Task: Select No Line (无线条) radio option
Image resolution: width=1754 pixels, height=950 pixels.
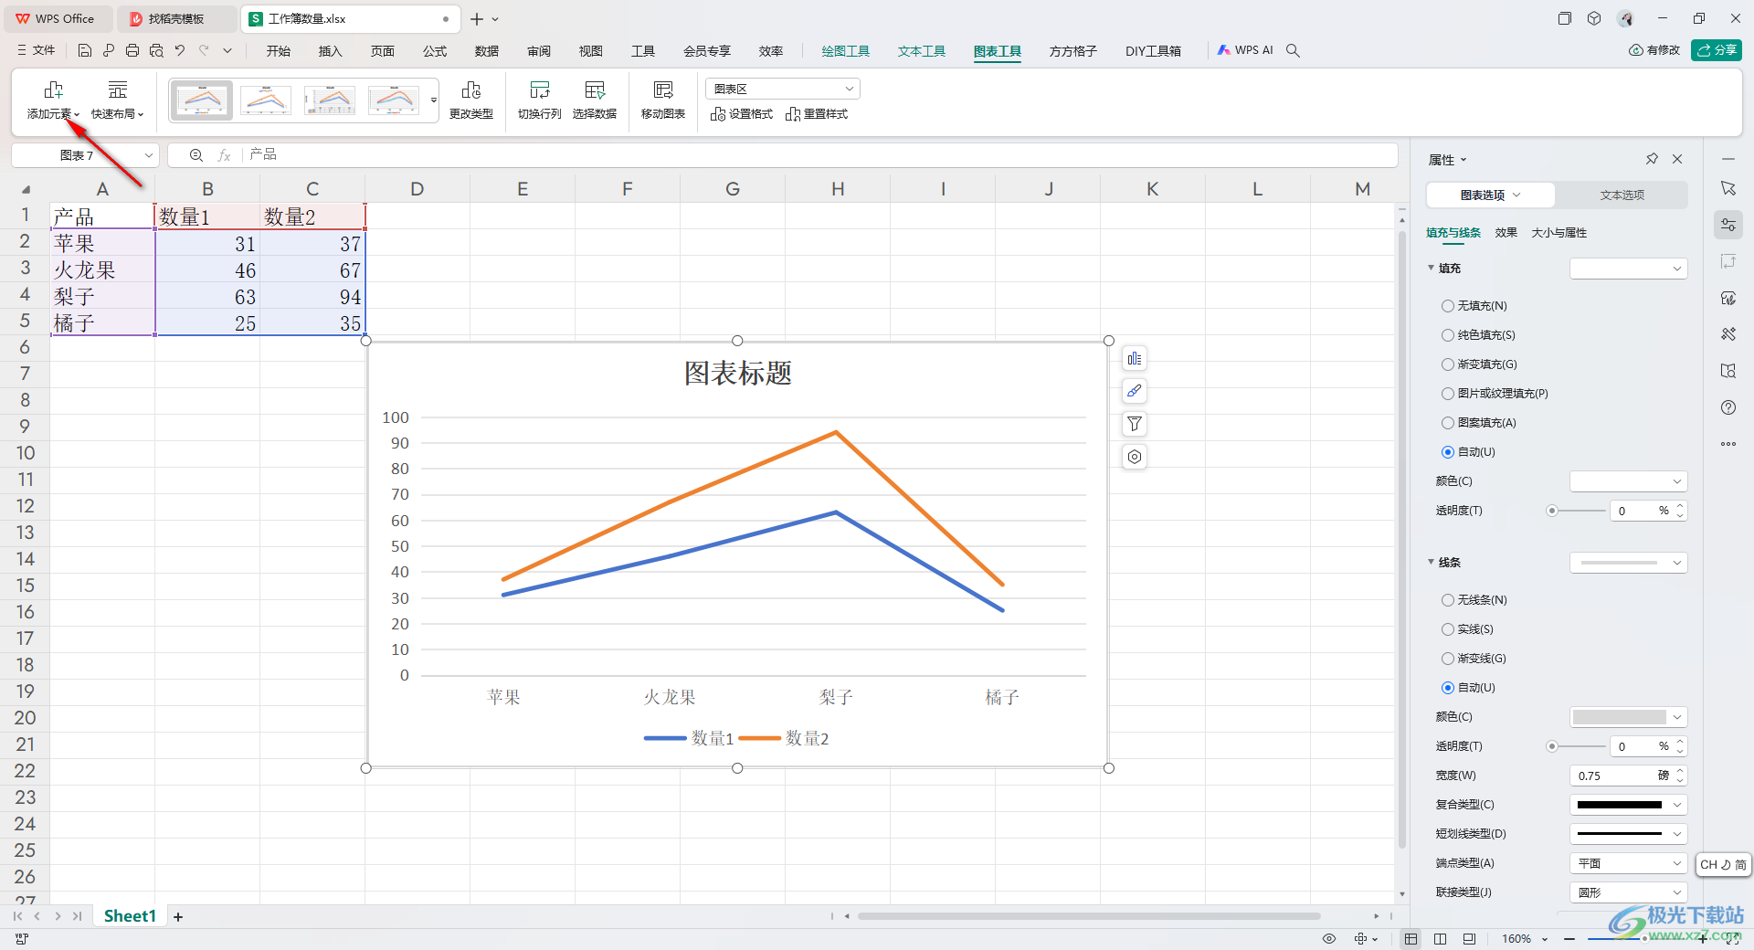Action: (1448, 600)
